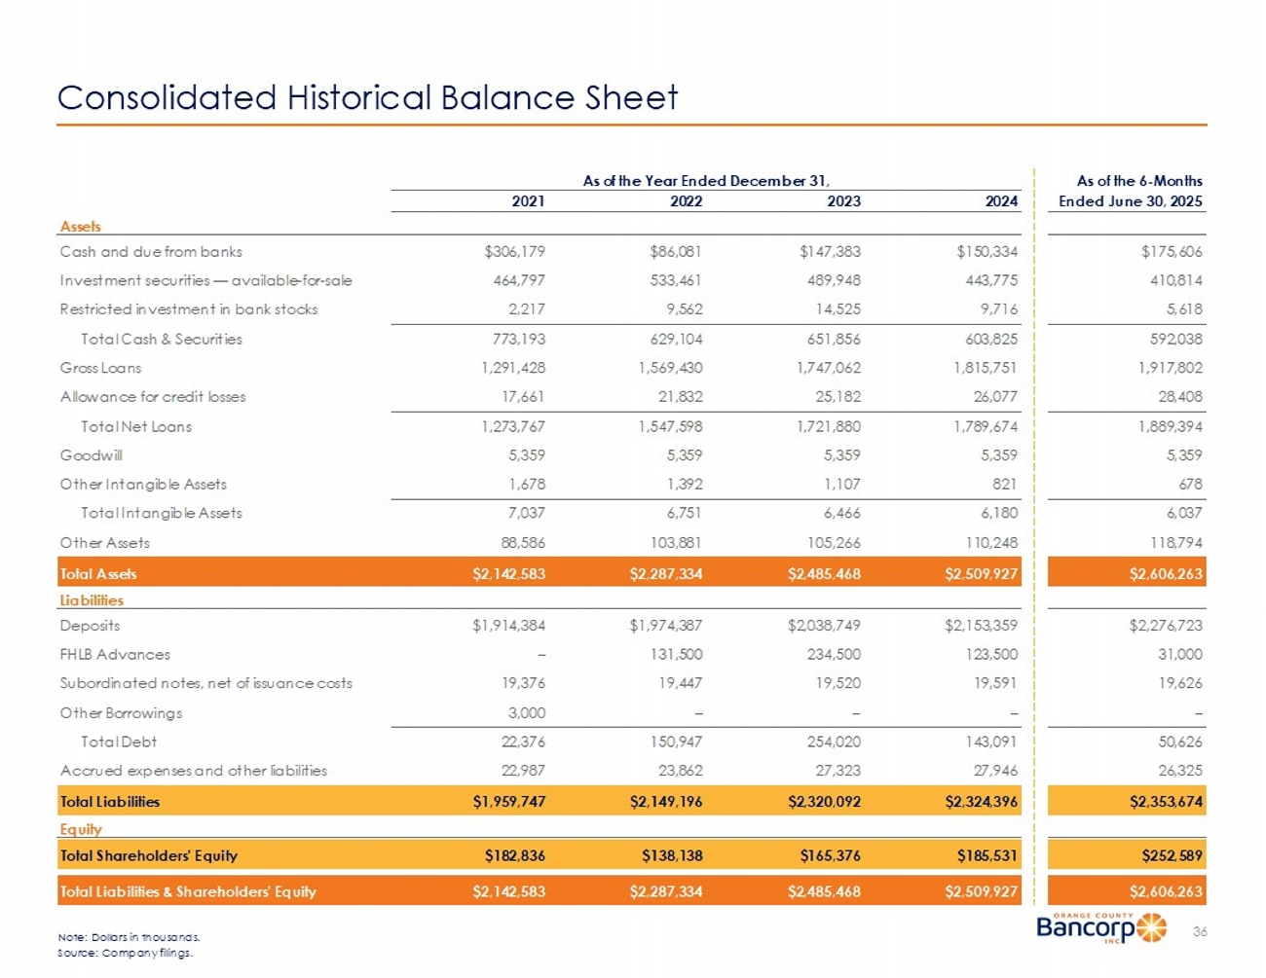Select the Total Liabilities row label
Viewport: 1266px width, 978px height.
(x=110, y=802)
